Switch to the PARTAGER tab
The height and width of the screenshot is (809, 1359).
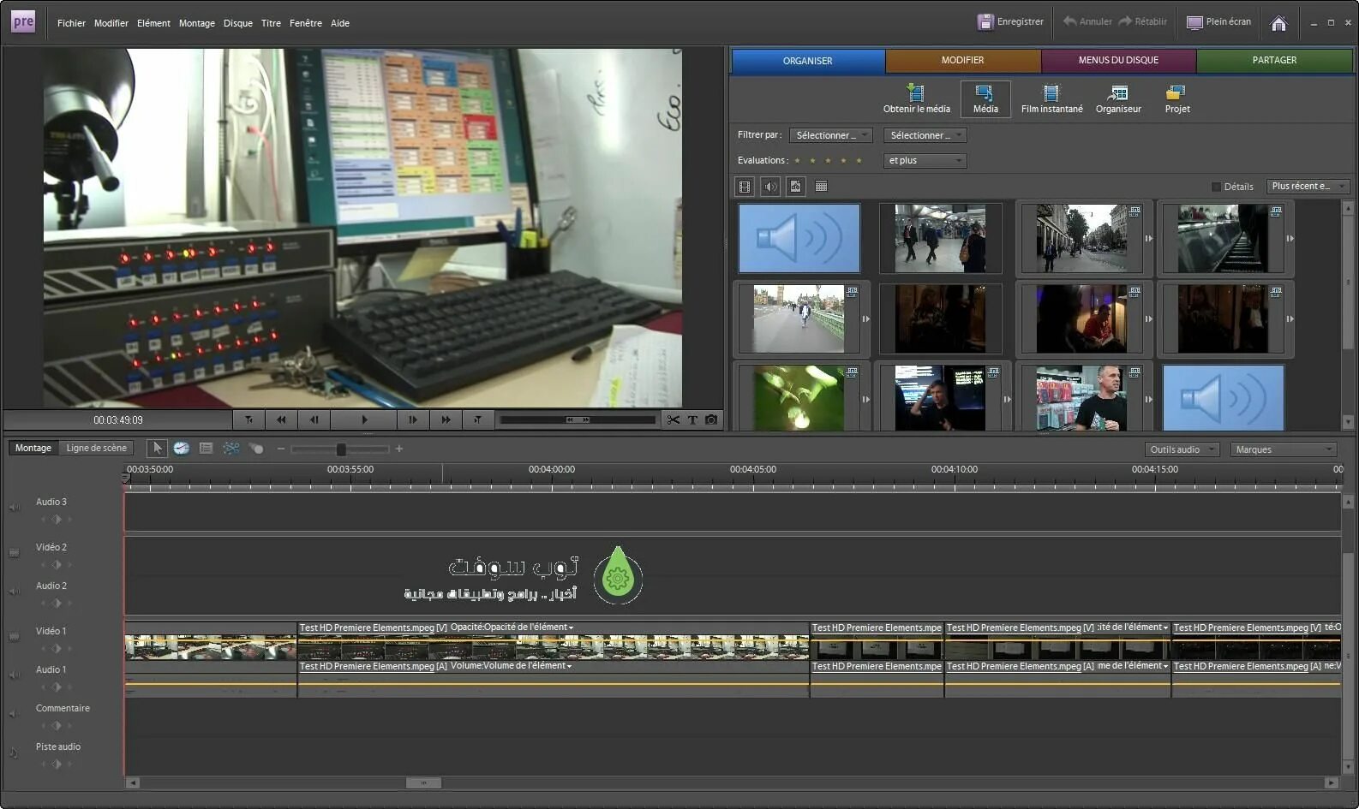1274,61
